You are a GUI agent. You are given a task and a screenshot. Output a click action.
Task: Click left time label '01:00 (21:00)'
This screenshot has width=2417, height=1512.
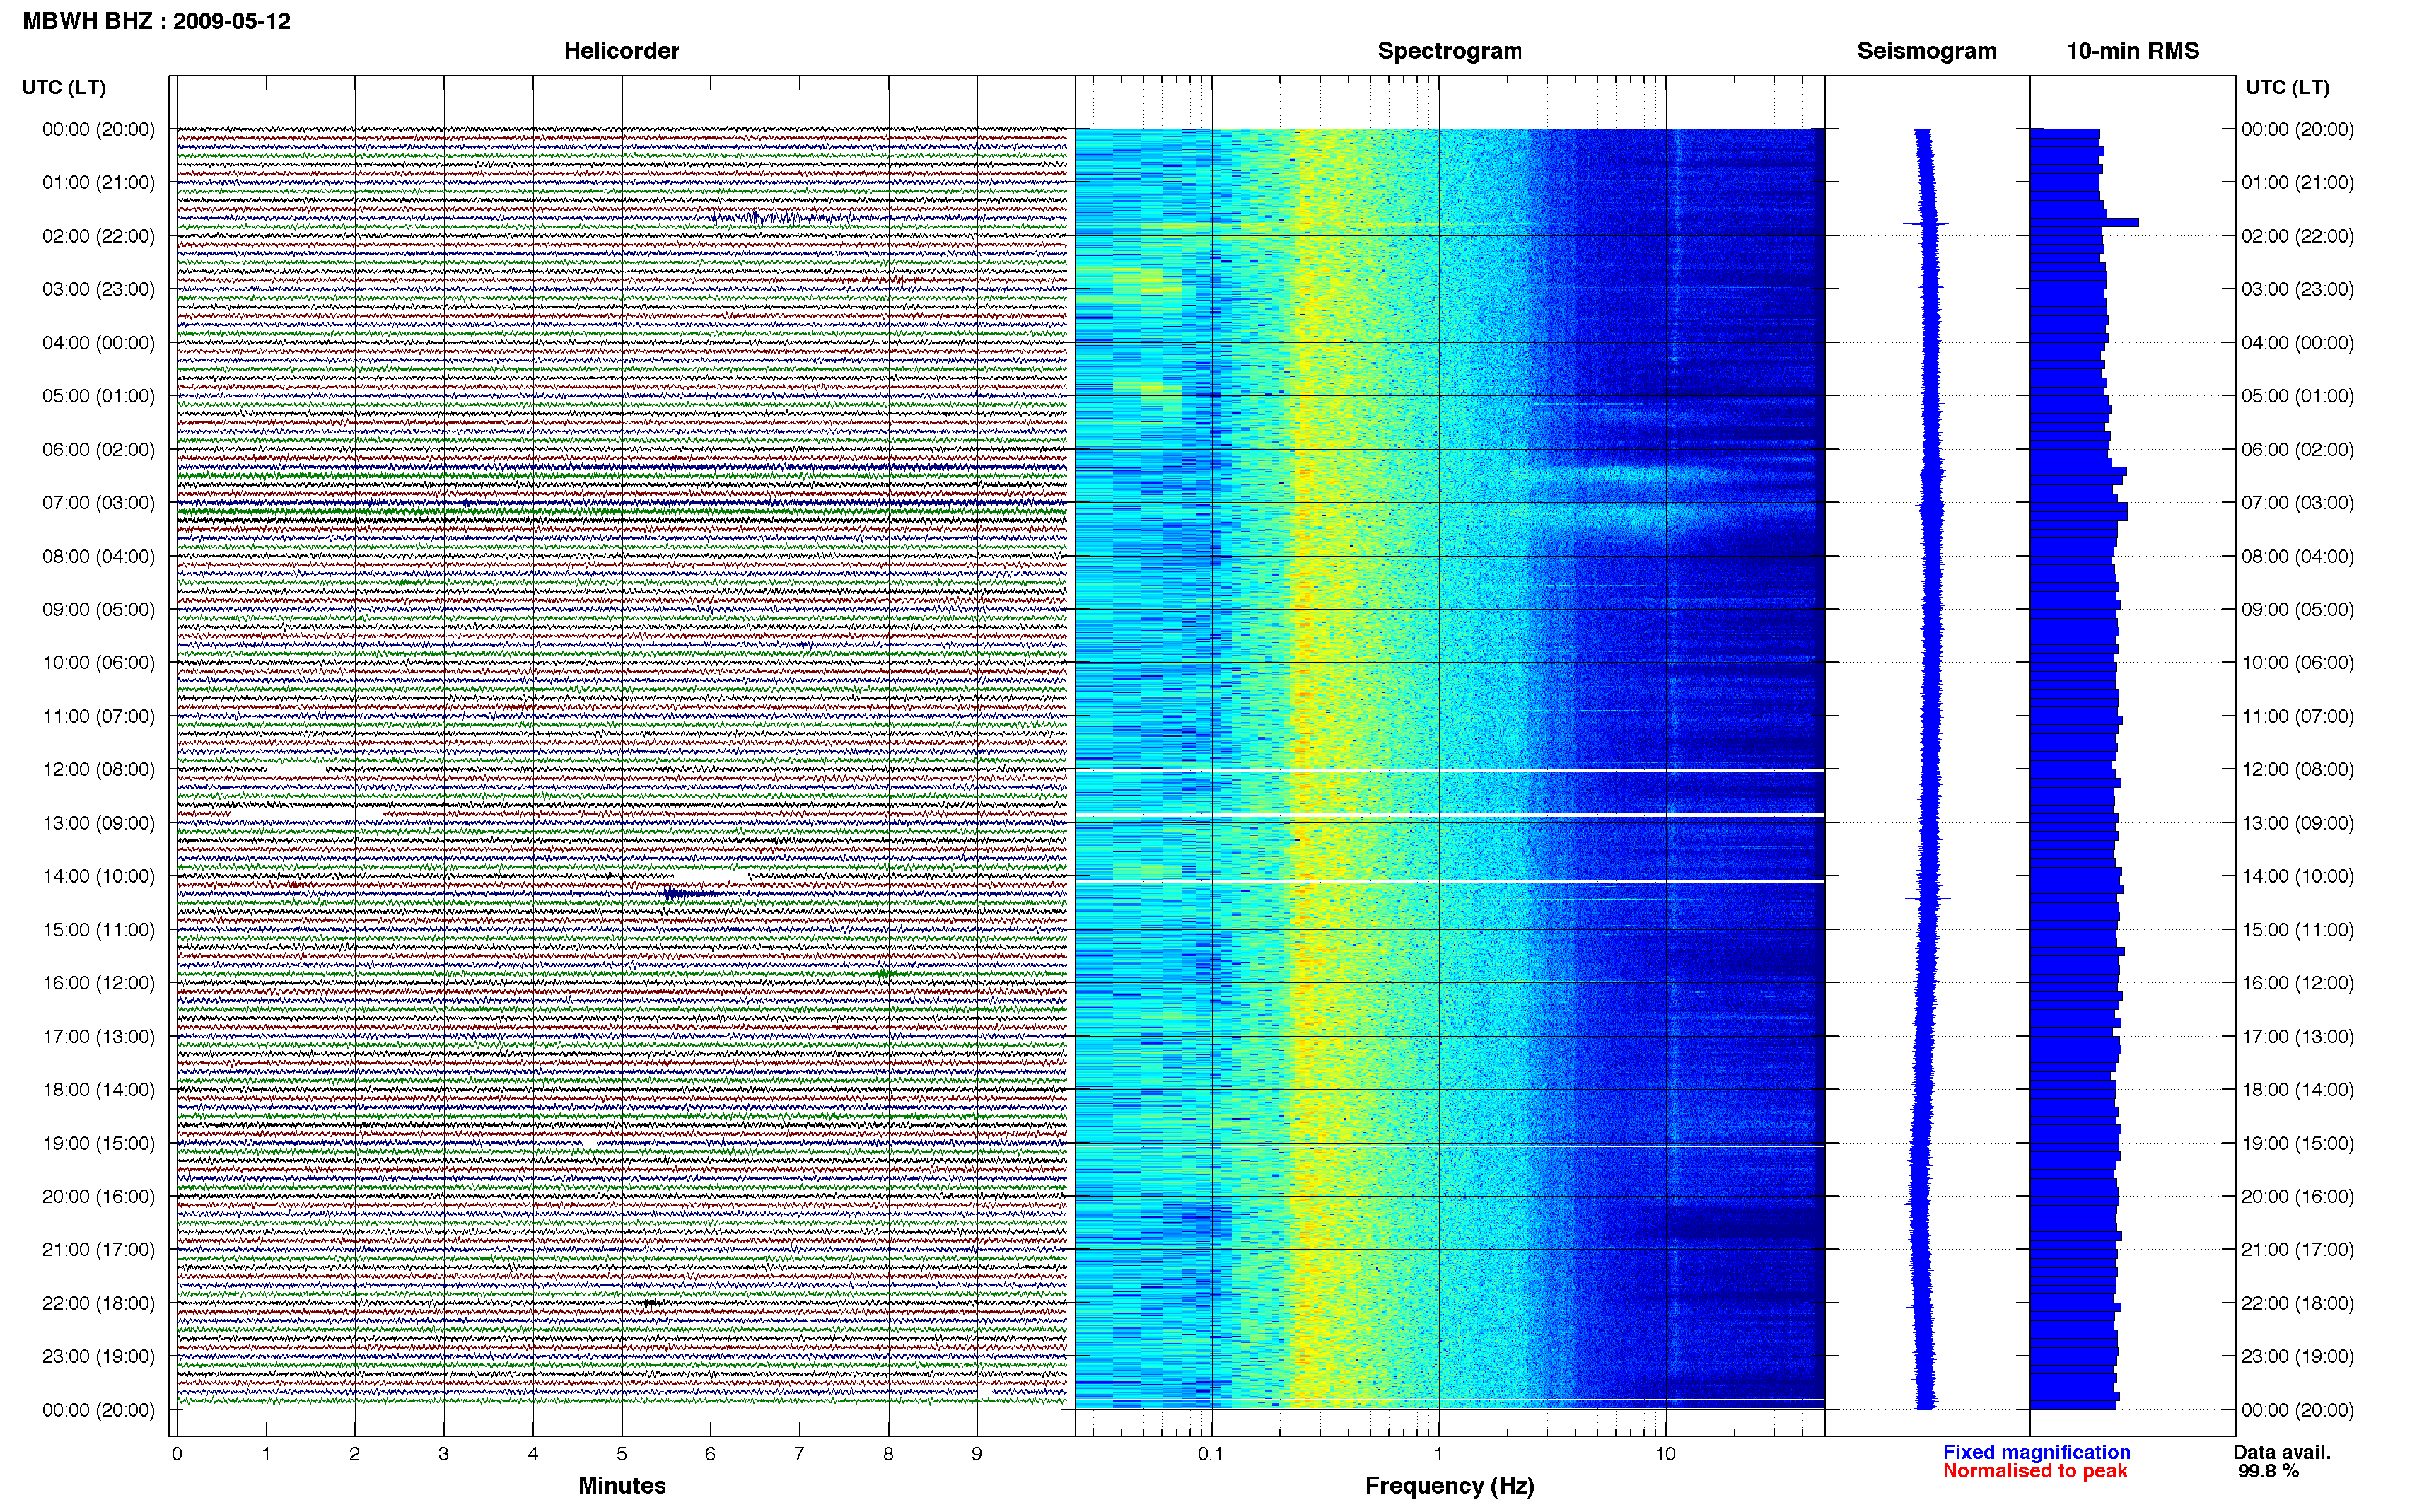pyautogui.click(x=98, y=182)
